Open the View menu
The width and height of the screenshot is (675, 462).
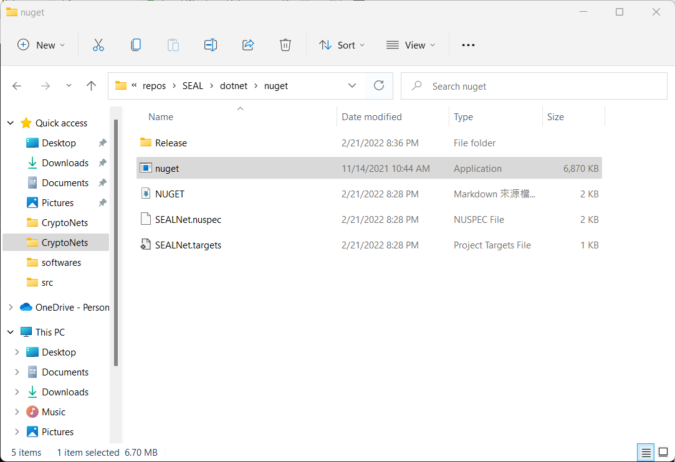(411, 45)
